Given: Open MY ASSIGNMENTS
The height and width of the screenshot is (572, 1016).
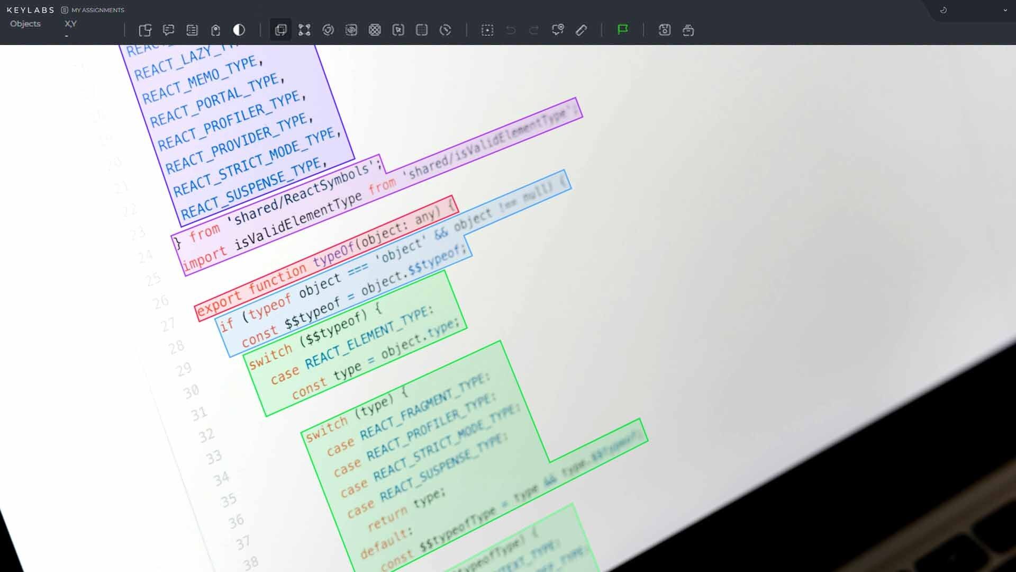Looking at the screenshot, I should point(97,10).
